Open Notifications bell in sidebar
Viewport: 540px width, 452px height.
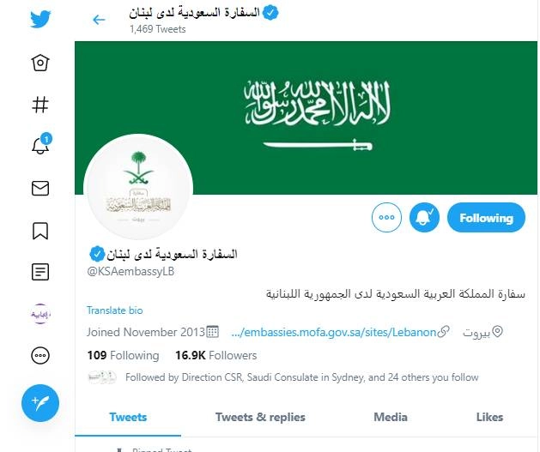coord(41,144)
